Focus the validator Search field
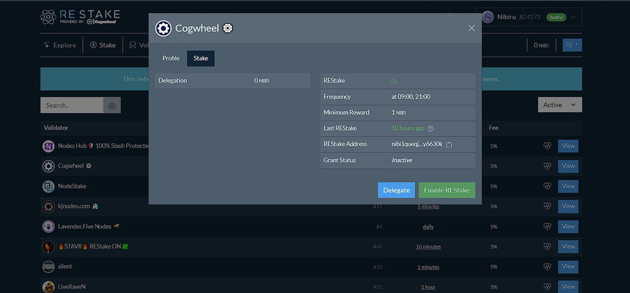The width and height of the screenshot is (630, 293). point(72,105)
